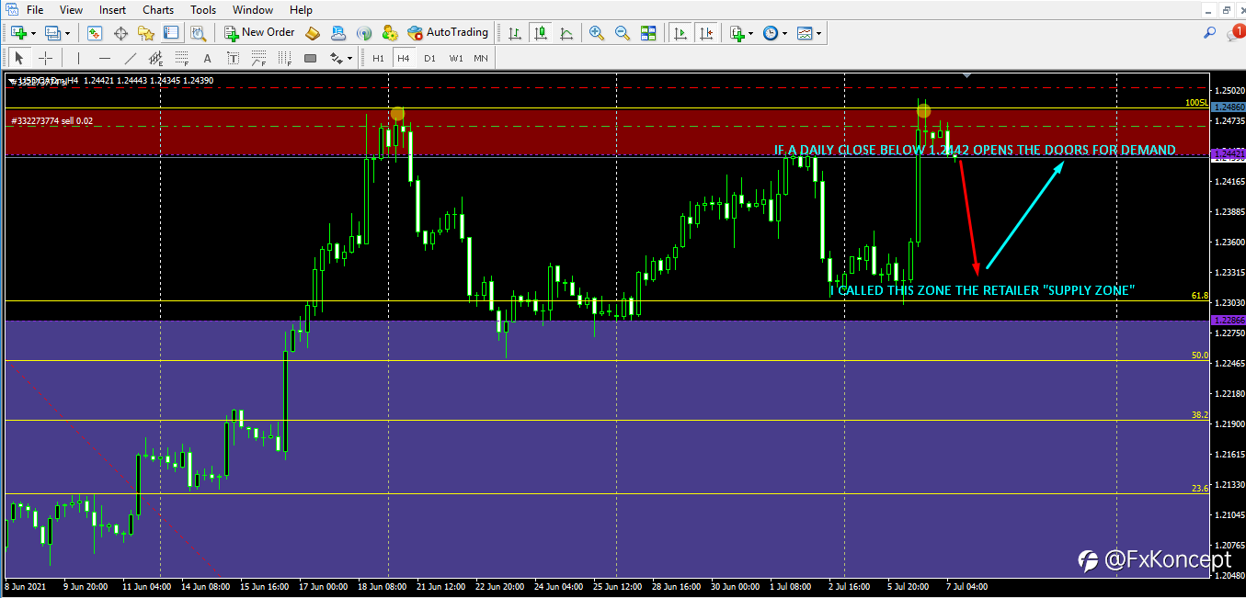Zoom in on the chart
This screenshot has width=1246, height=598.
[x=597, y=33]
